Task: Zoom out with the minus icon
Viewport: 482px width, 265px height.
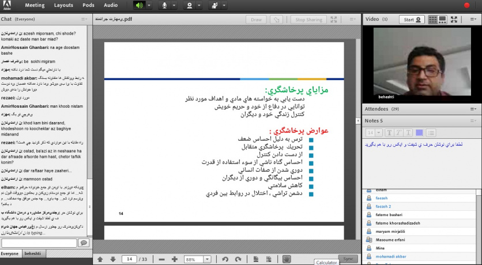Action: click(161, 259)
